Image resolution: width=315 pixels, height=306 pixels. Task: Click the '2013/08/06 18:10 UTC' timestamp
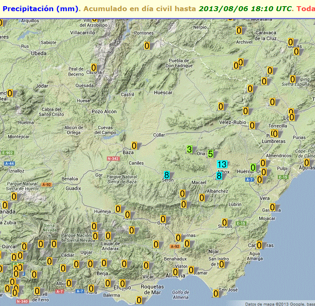click(x=245, y=9)
